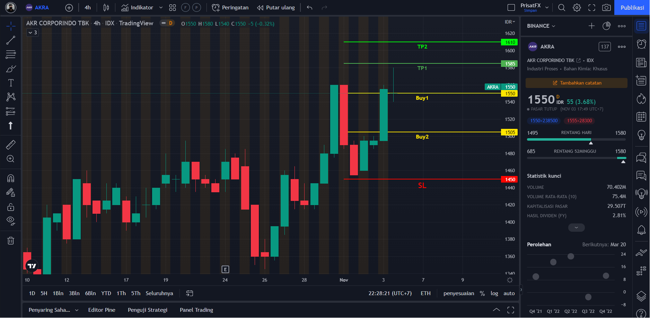Viewport: 650px width, 318px height.
Task: Open go to date calendar icon
Action: pos(190,293)
